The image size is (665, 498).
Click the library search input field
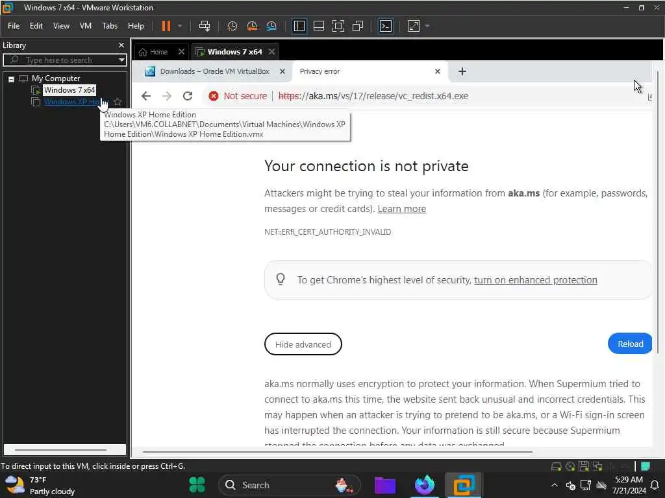point(64,60)
